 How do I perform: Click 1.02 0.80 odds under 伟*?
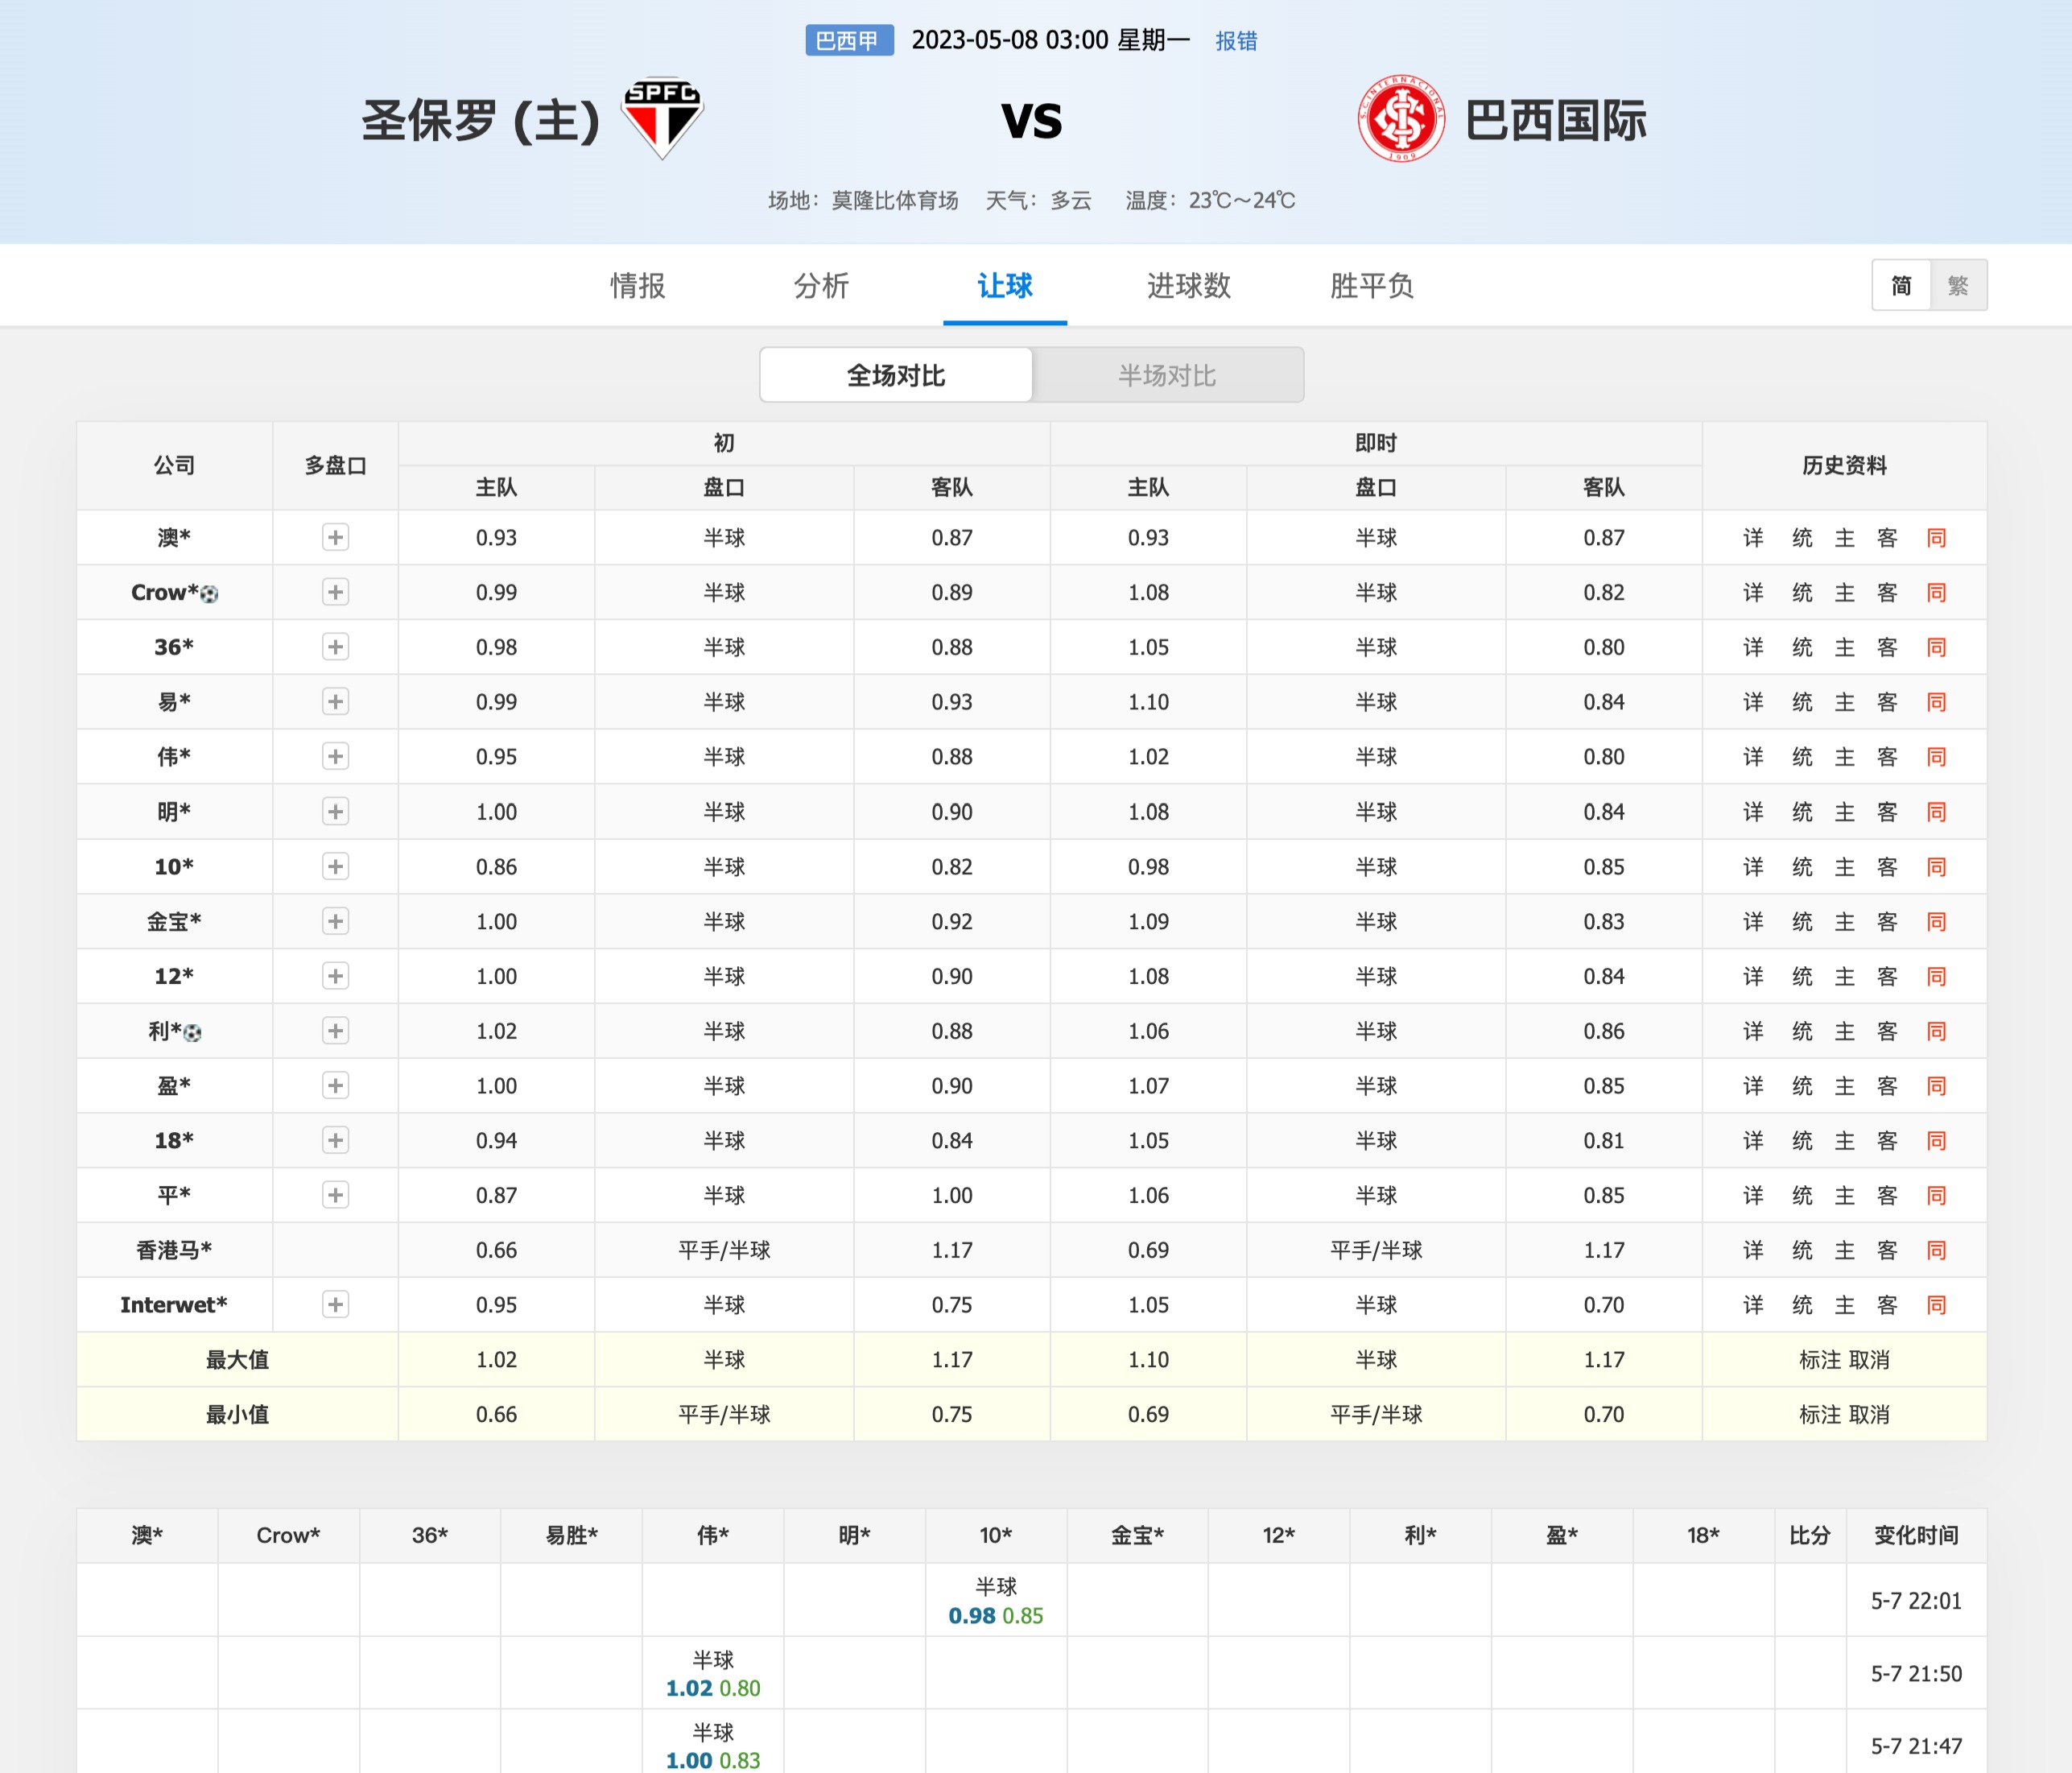coord(713,1688)
